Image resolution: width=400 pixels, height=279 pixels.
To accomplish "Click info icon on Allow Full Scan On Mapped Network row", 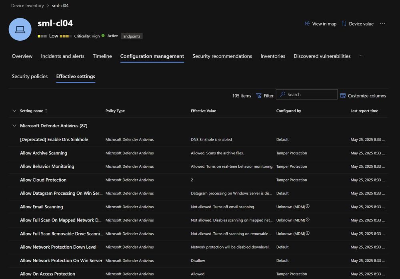I will 308,220.
